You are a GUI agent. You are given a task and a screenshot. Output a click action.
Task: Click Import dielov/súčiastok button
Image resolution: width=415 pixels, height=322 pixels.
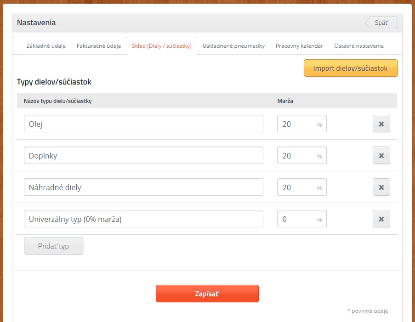point(350,68)
